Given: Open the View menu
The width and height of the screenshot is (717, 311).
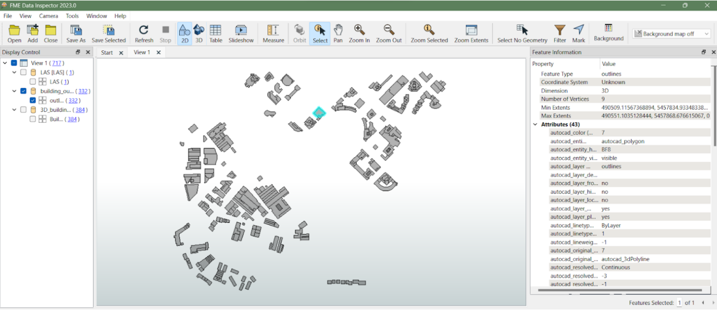Looking at the screenshot, I should [25, 16].
